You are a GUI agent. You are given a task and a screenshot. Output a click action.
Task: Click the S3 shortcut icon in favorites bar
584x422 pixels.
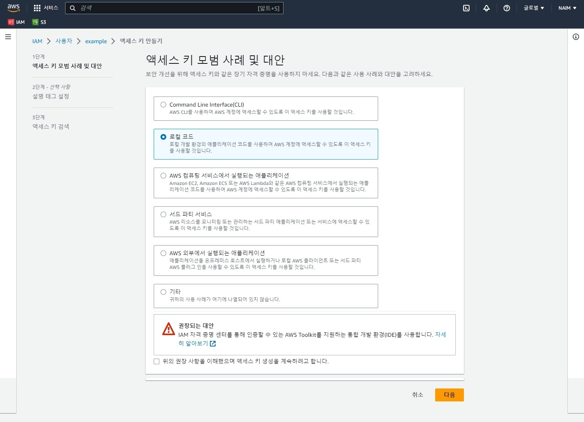coord(35,22)
